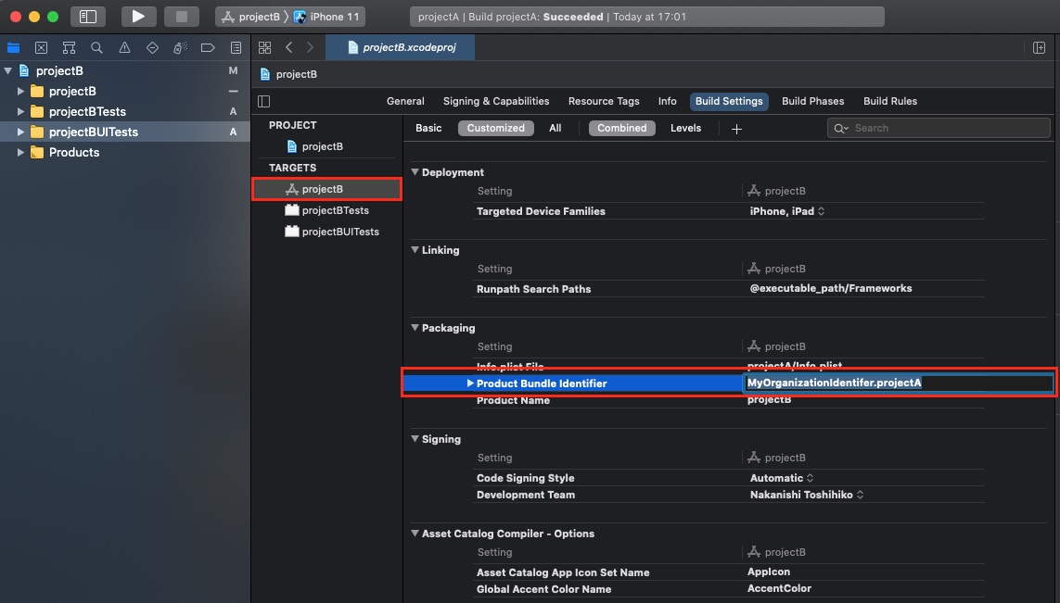Open the Source Control navigator icon
1060x603 pixels.
coord(41,47)
